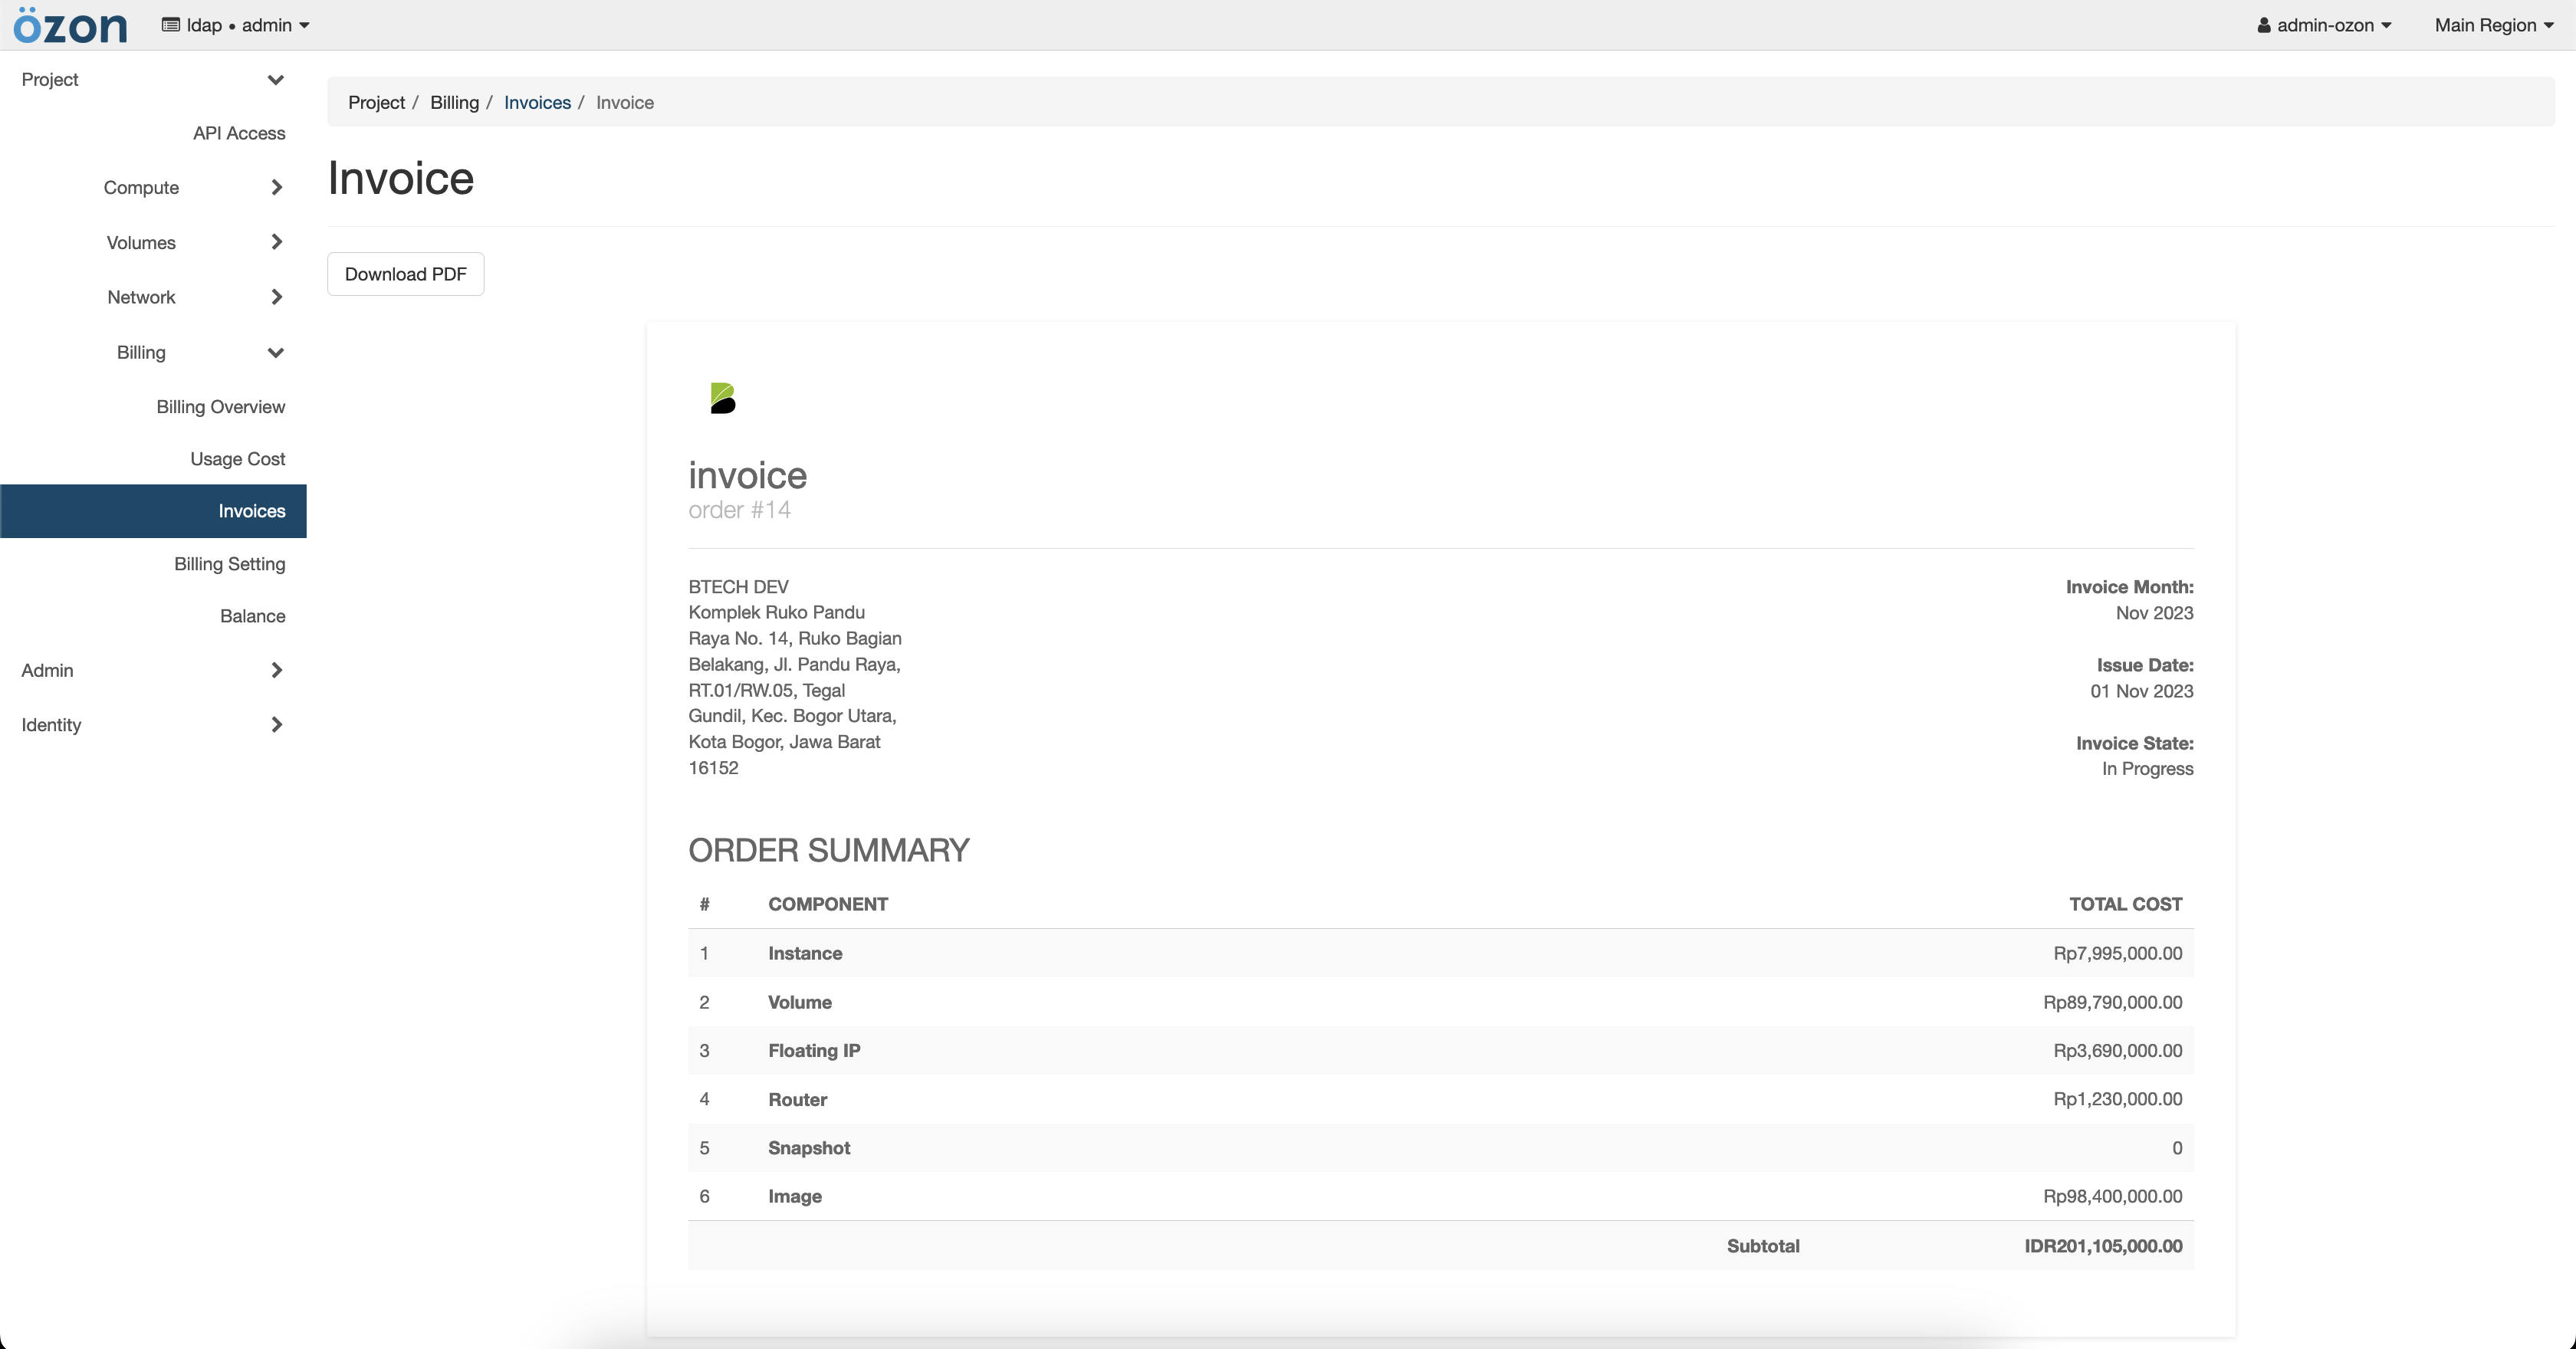This screenshot has width=2576, height=1349.
Task: Click Billing Setting sidebar navigation item
Action: (230, 562)
